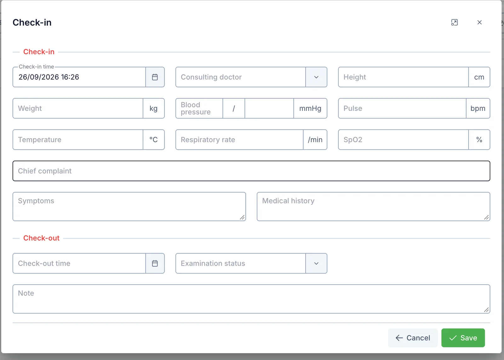Click the Cancel button

tap(413, 338)
